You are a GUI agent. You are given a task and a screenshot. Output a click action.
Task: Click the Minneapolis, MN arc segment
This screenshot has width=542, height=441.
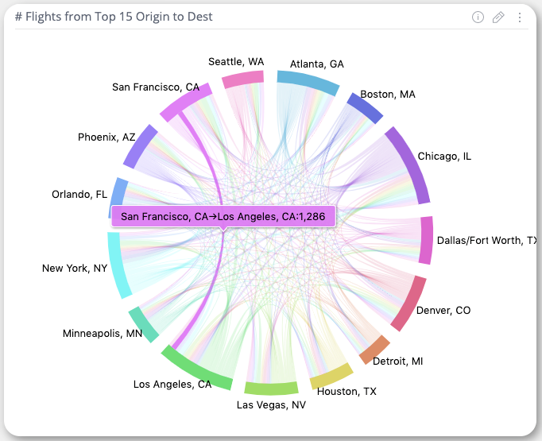[x=143, y=324]
